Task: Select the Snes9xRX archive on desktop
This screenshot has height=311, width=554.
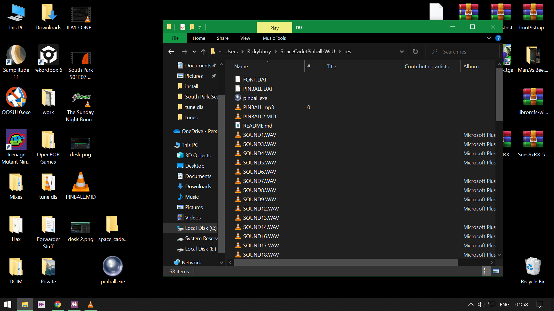Action: pyautogui.click(x=533, y=143)
